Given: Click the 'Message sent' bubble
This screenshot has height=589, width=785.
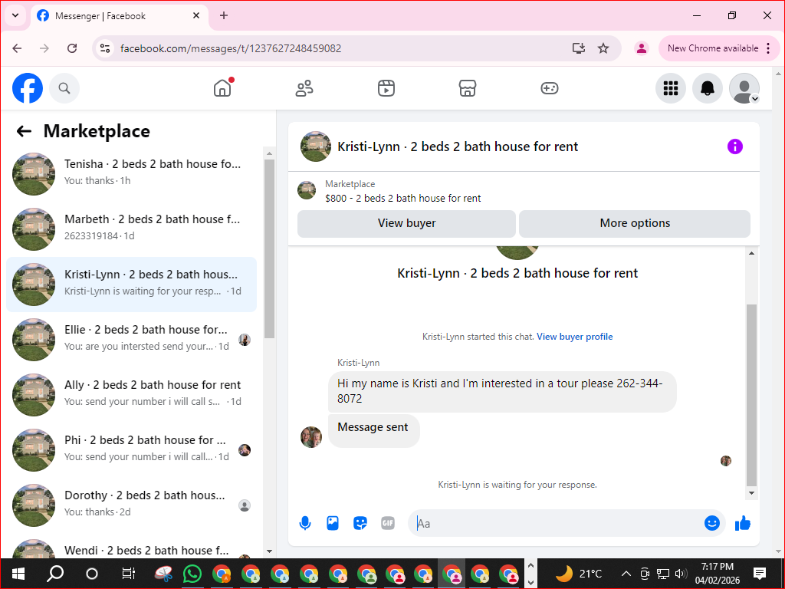Looking at the screenshot, I should 373,430.
